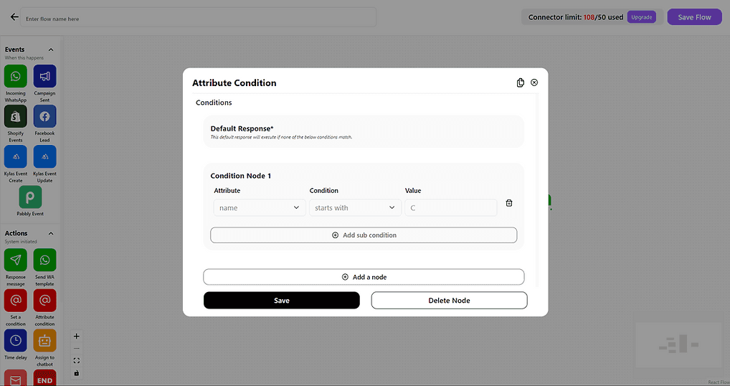Click the Condition Node 1 heading
This screenshot has height=386, width=730.
241,176
